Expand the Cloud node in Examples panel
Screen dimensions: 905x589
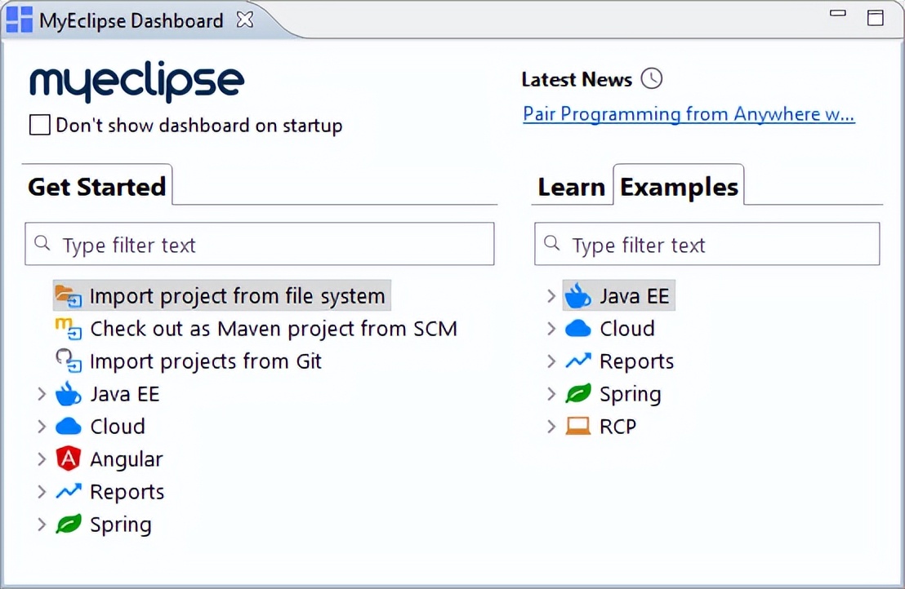[551, 330]
